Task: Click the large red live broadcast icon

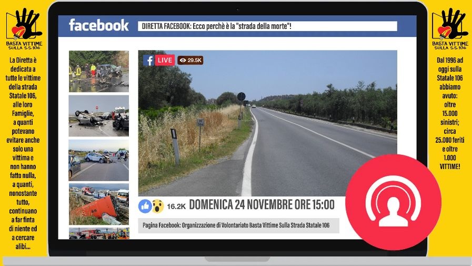Action: click(x=393, y=202)
